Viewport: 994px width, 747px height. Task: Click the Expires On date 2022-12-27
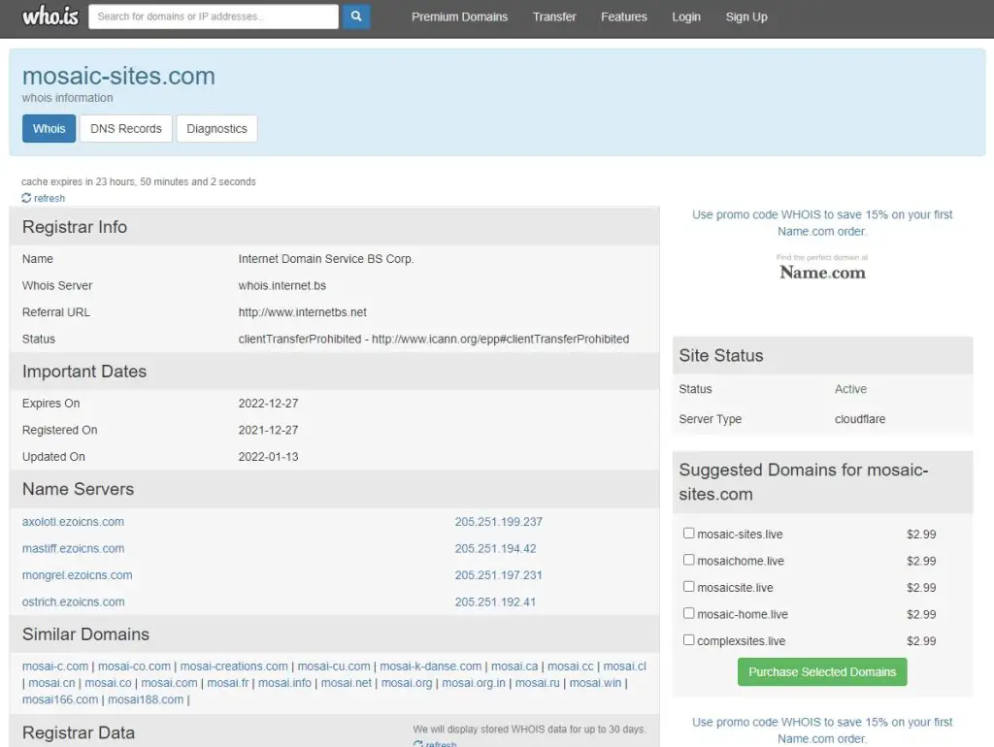pyautogui.click(x=268, y=403)
